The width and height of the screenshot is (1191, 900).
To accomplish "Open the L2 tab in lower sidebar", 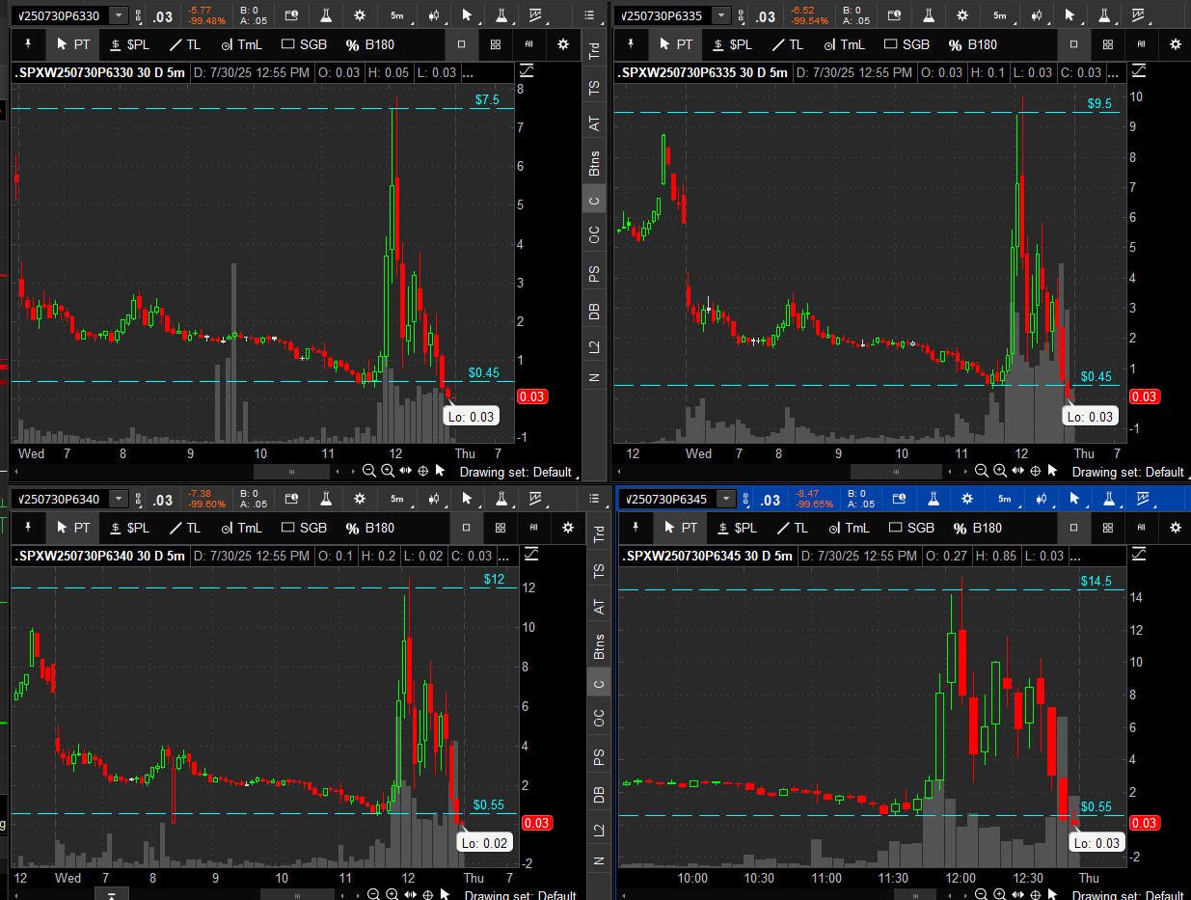I will tap(599, 829).
